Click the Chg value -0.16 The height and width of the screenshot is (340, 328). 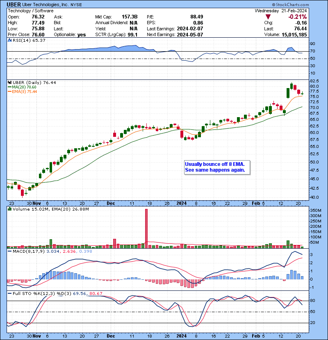(301, 23)
